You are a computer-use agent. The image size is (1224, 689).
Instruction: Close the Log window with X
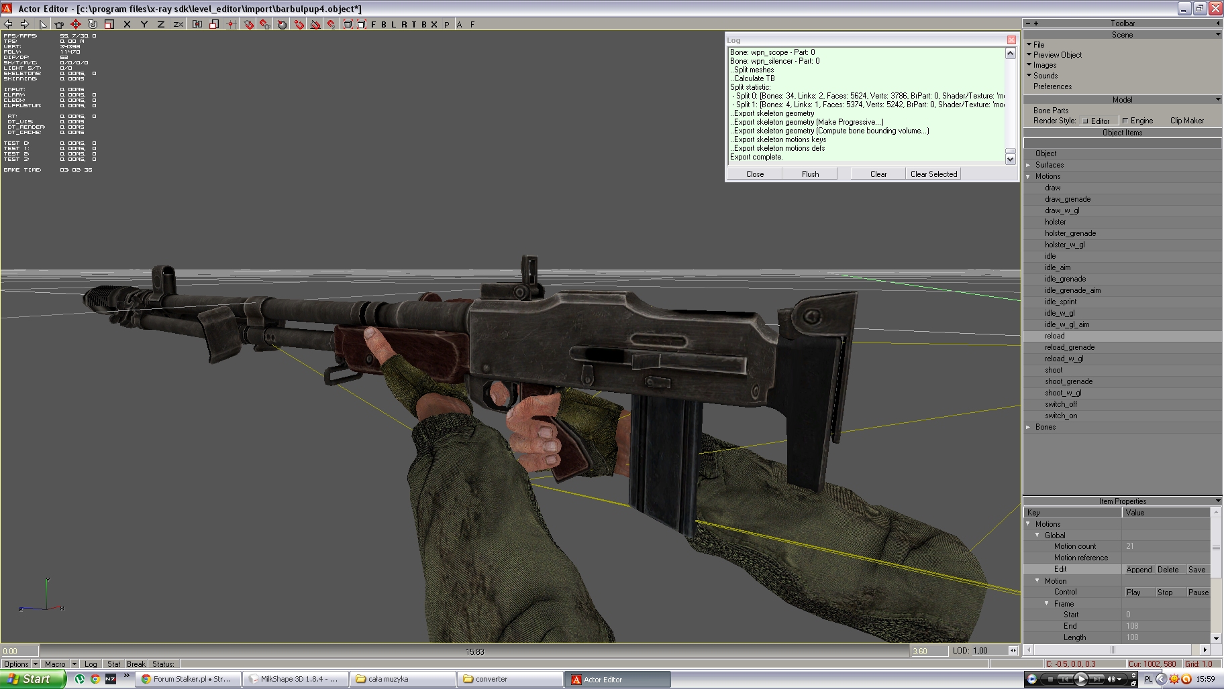pyautogui.click(x=1011, y=40)
